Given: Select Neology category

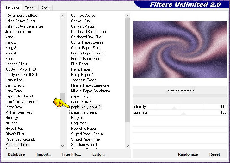Looking at the screenshot, I should pyautogui.click(x=12, y=118).
